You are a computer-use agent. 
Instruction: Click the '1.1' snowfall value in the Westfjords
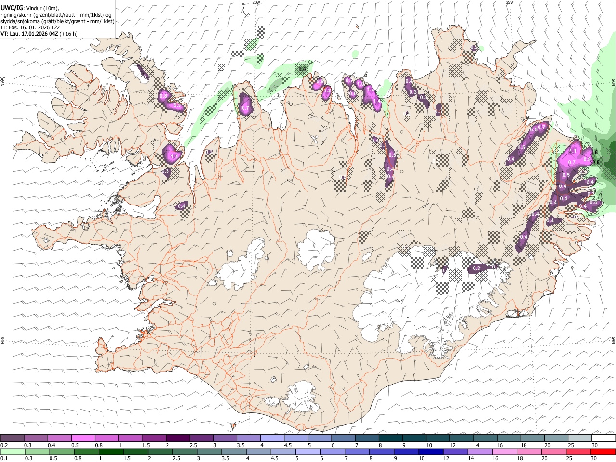pos(174,156)
